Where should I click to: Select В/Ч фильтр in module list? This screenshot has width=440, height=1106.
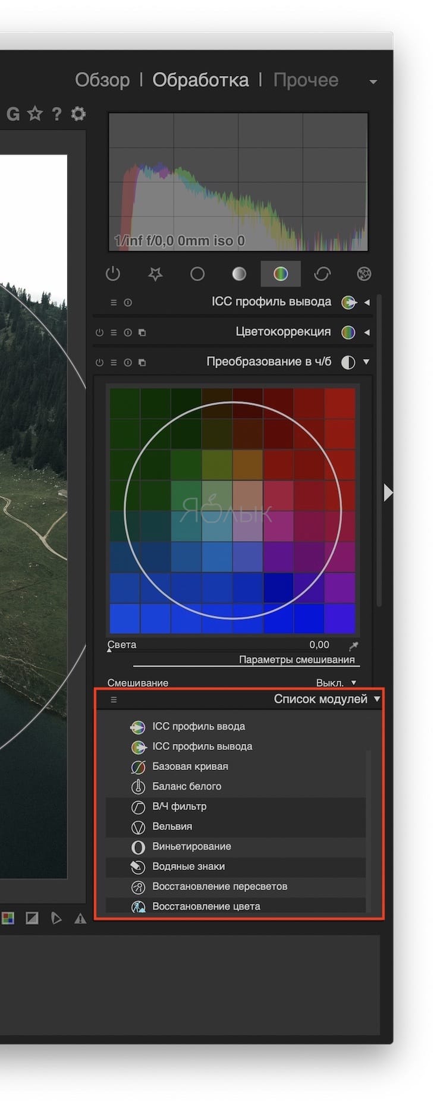(235, 807)
